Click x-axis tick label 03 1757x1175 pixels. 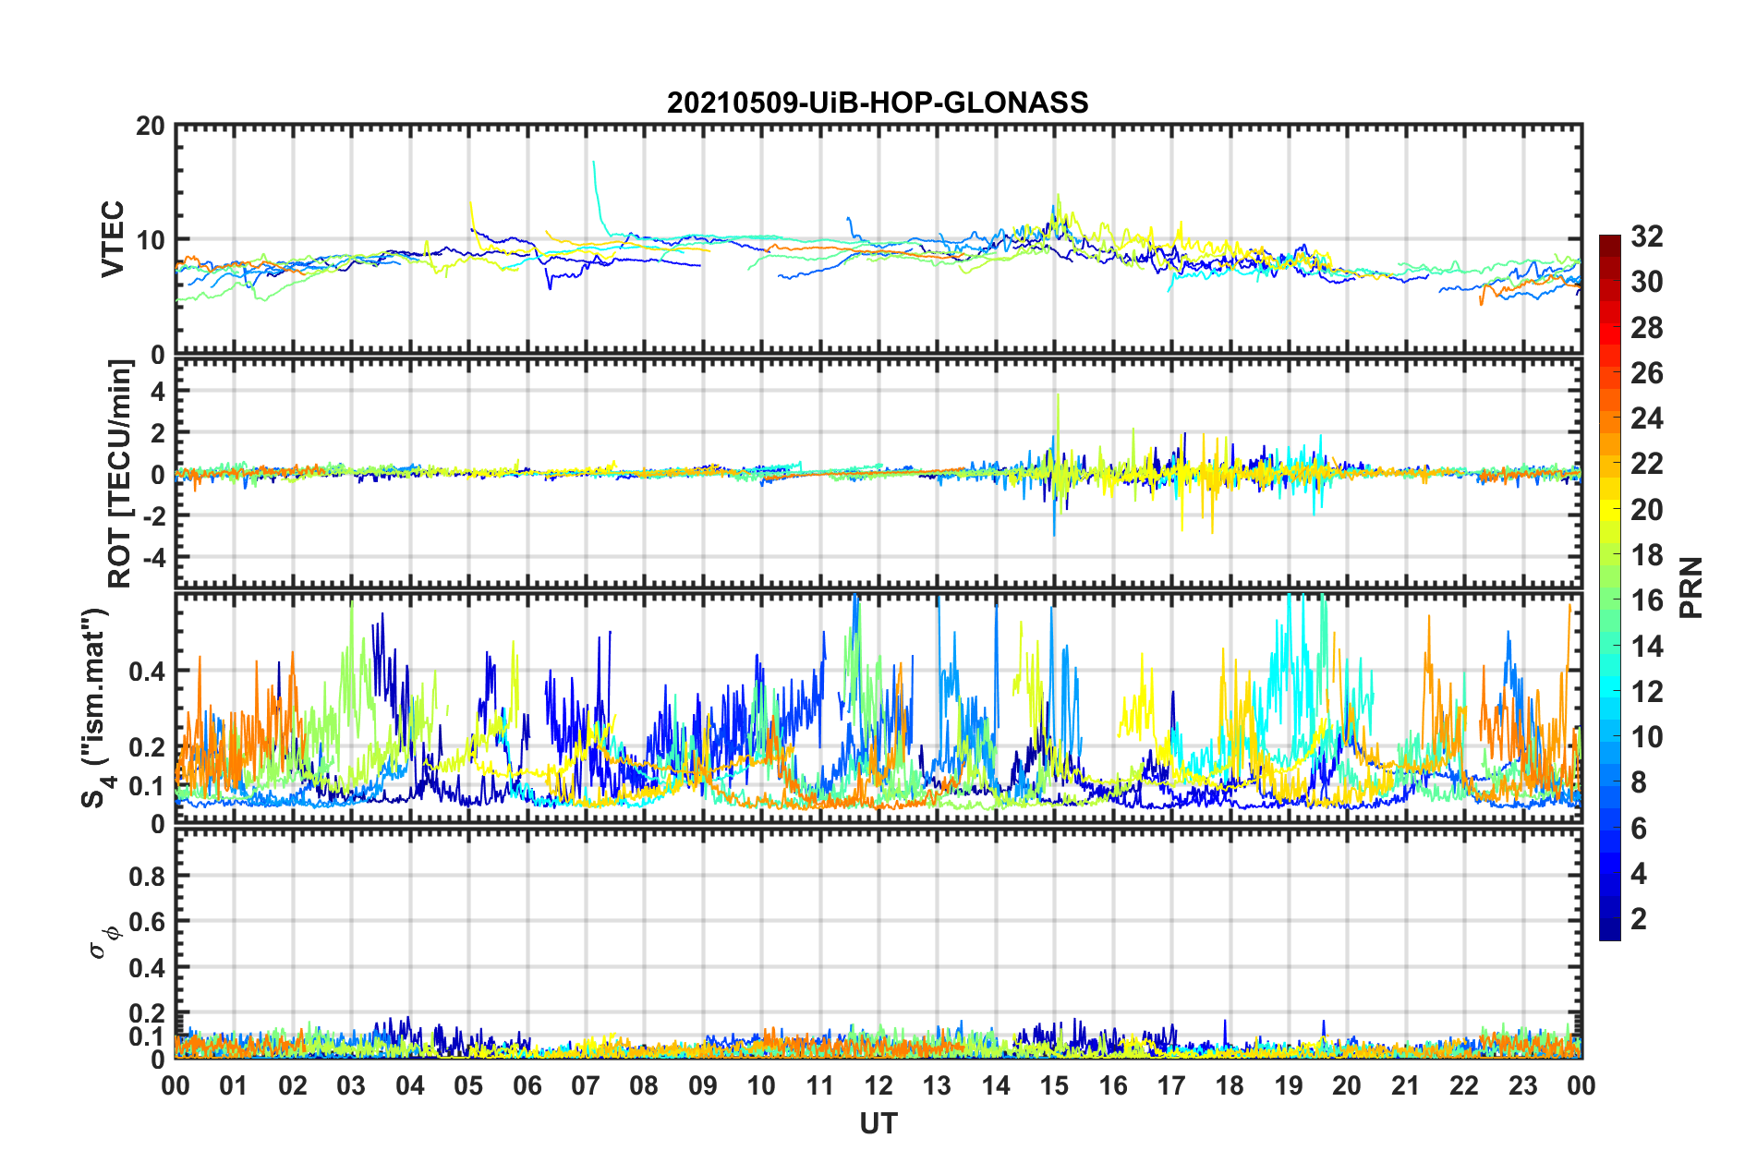[x=351, y=1085]
